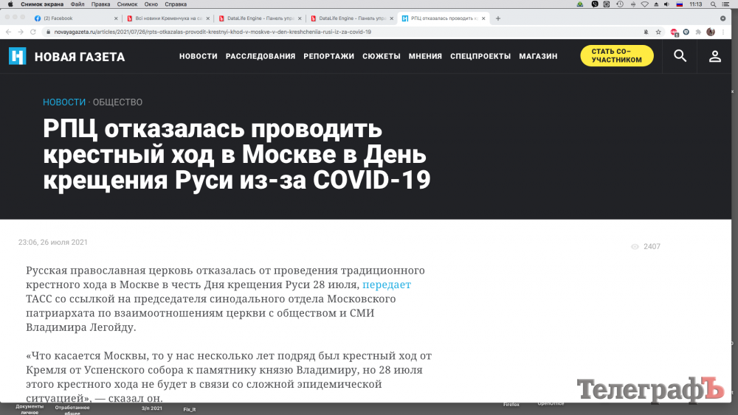Reload the page using the refresh icon
Viewport: 738px width, 415px height.
33,32
